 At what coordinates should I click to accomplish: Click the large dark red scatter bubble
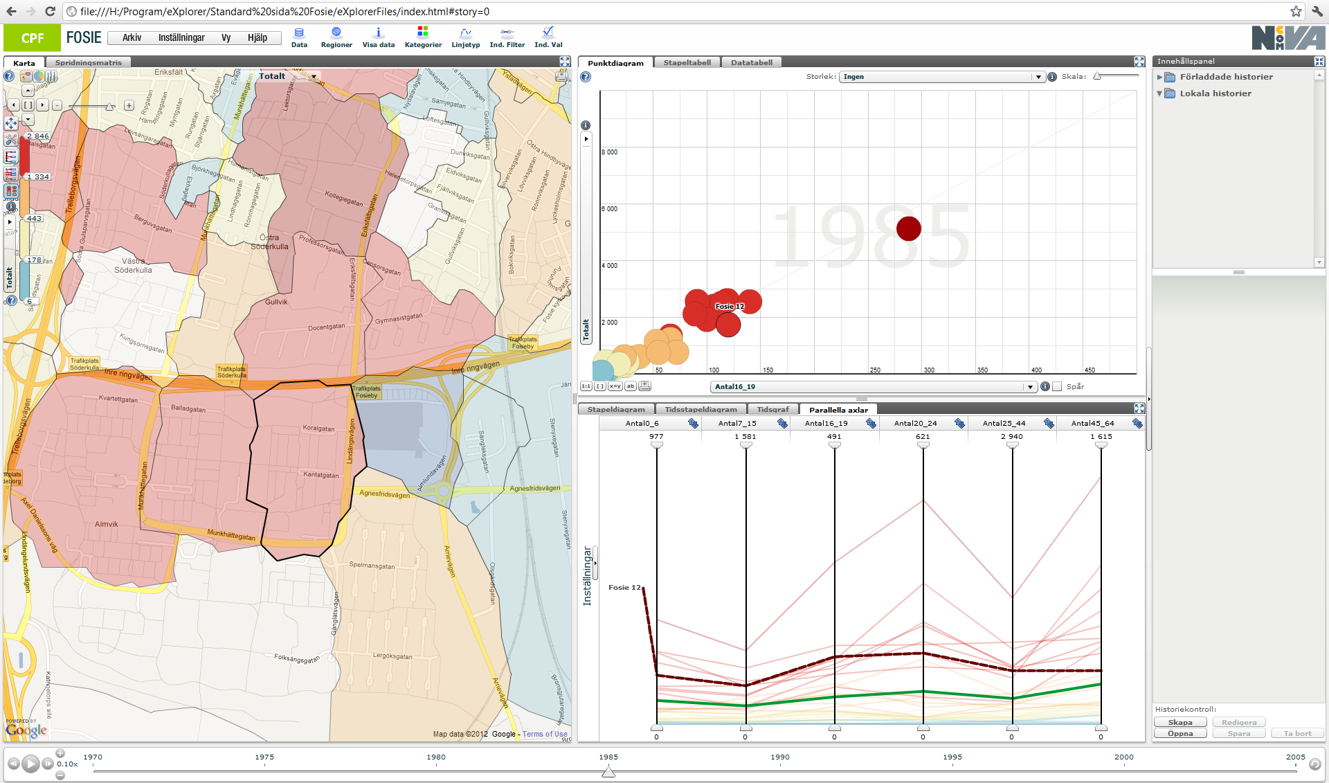[x=909, y=228]
